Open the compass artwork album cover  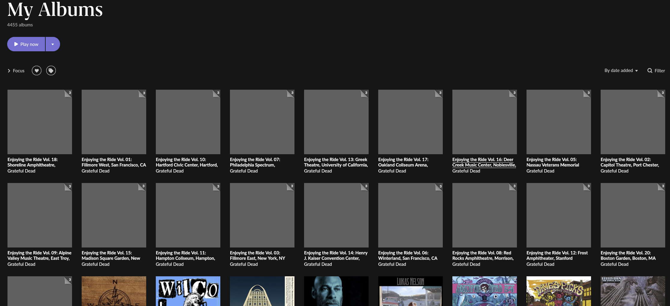click(x=114, y=291)
